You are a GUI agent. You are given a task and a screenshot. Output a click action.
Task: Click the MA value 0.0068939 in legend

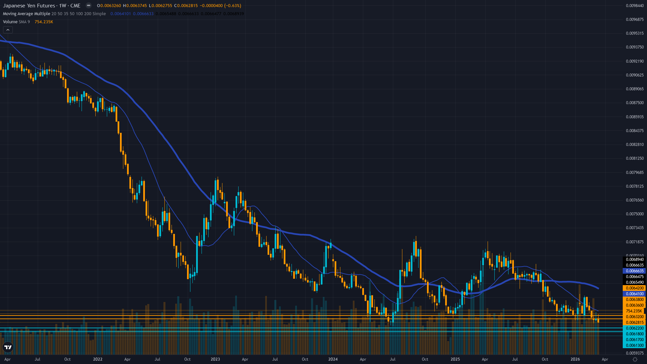coord(234,14)
